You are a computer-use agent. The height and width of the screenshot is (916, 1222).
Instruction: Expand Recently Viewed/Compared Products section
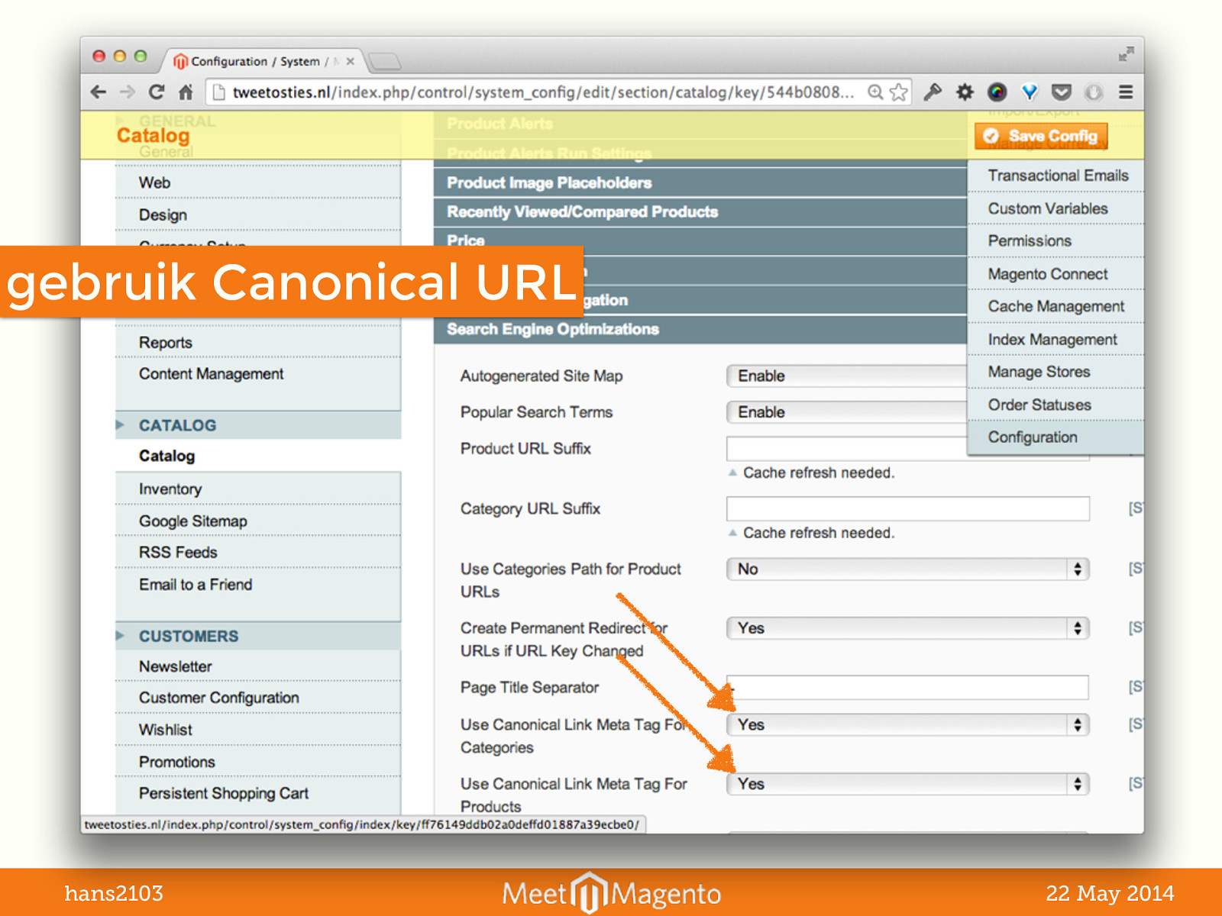(x=700, y=211)
